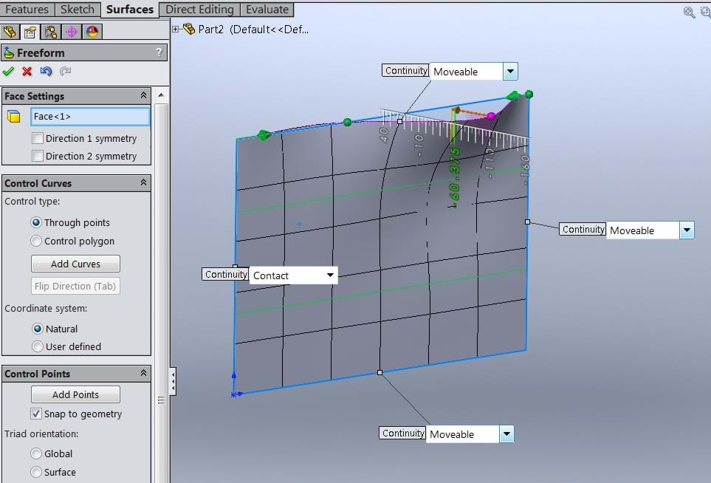Viewport: 711px width, 483px height.
Task: Open the Contact continuity dropdown on left edge
Action: click(330, 275)
